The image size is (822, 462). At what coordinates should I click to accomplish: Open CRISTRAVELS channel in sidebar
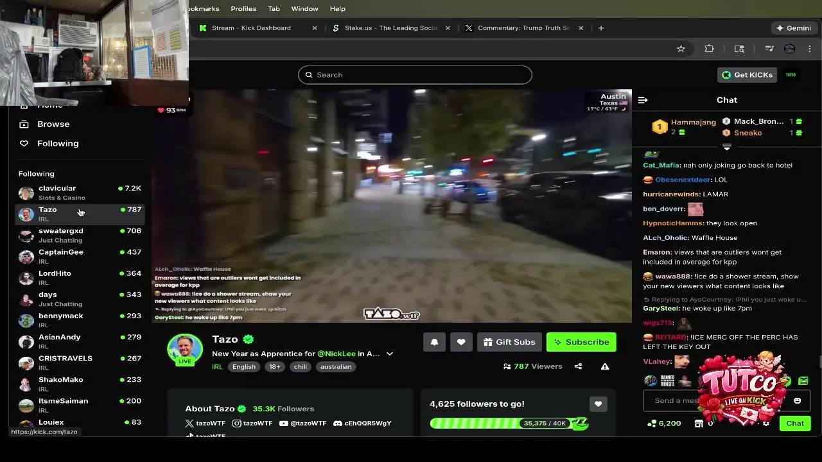tap(80, 362)
